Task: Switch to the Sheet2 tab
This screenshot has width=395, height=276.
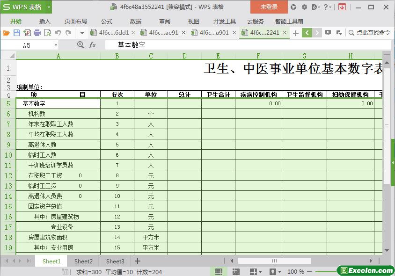Action: [83, 261]
